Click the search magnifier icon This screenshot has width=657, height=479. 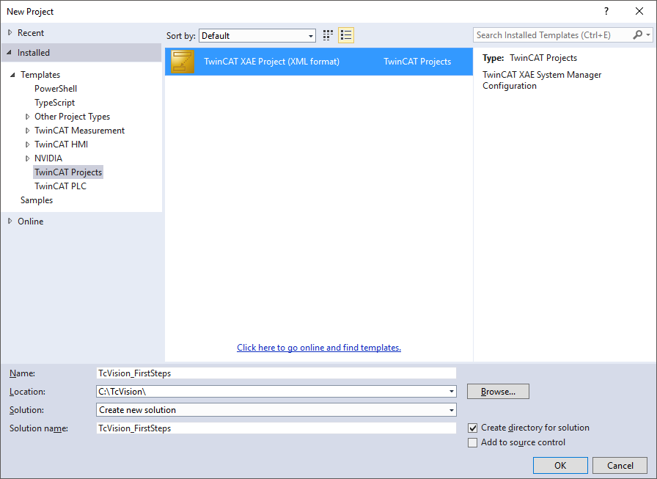637,35
